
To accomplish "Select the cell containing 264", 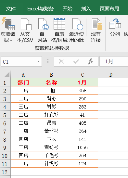I will pyautogui.click(x=83, y=131).
